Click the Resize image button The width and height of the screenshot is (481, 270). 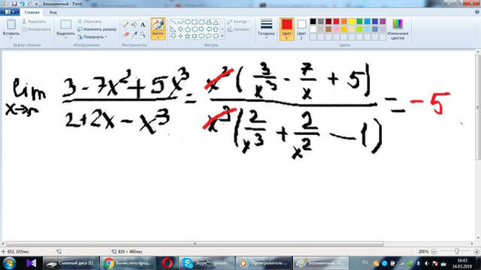click(97, 29)
